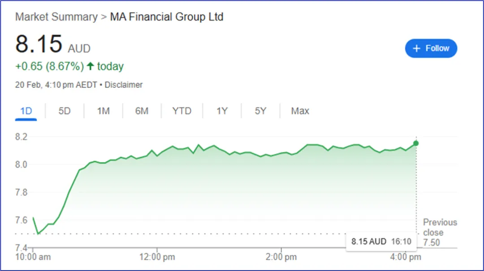Show the 1M price history tab

tap(103, 111)
